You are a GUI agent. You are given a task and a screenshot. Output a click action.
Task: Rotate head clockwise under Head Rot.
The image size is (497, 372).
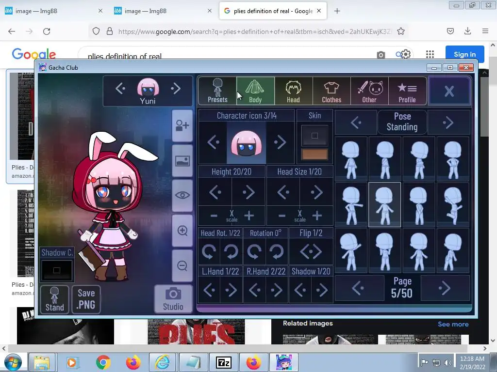tap(231, 252)
